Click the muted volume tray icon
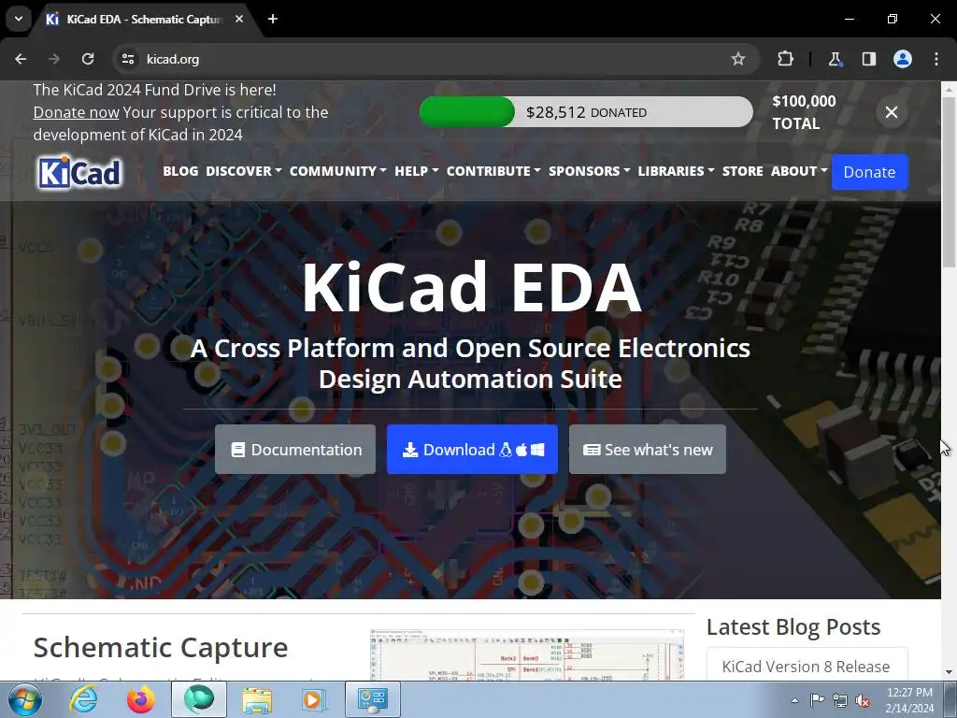 click(x=863, y=700)
